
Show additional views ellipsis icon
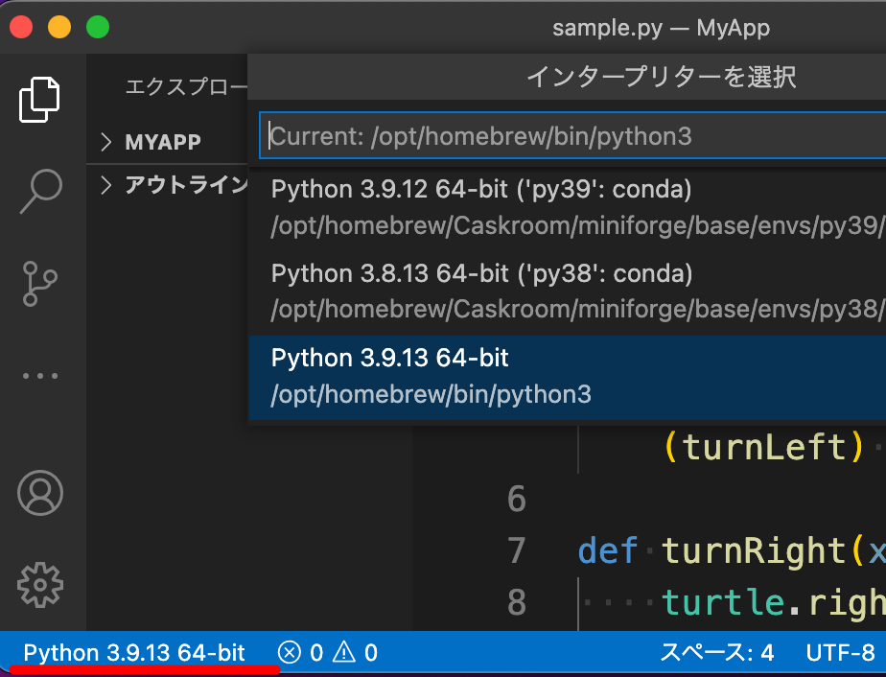(40, 377)
